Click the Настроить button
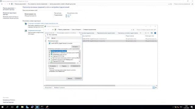The height and width of the screenshot is (109, 195). point(76,47)
